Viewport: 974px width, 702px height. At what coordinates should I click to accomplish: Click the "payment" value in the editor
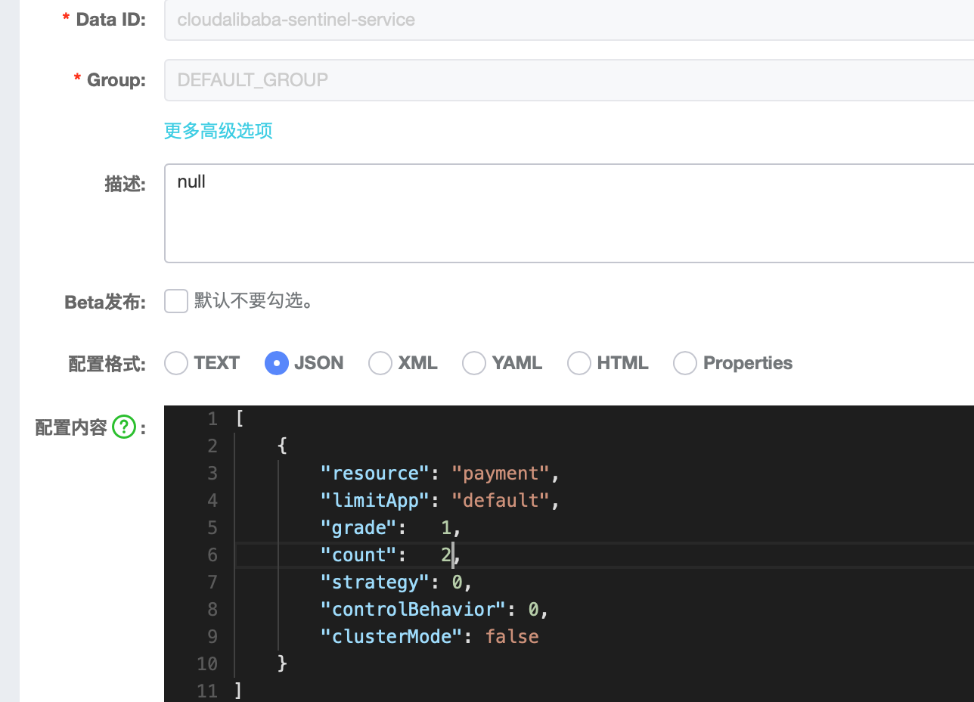click(501, 474)
